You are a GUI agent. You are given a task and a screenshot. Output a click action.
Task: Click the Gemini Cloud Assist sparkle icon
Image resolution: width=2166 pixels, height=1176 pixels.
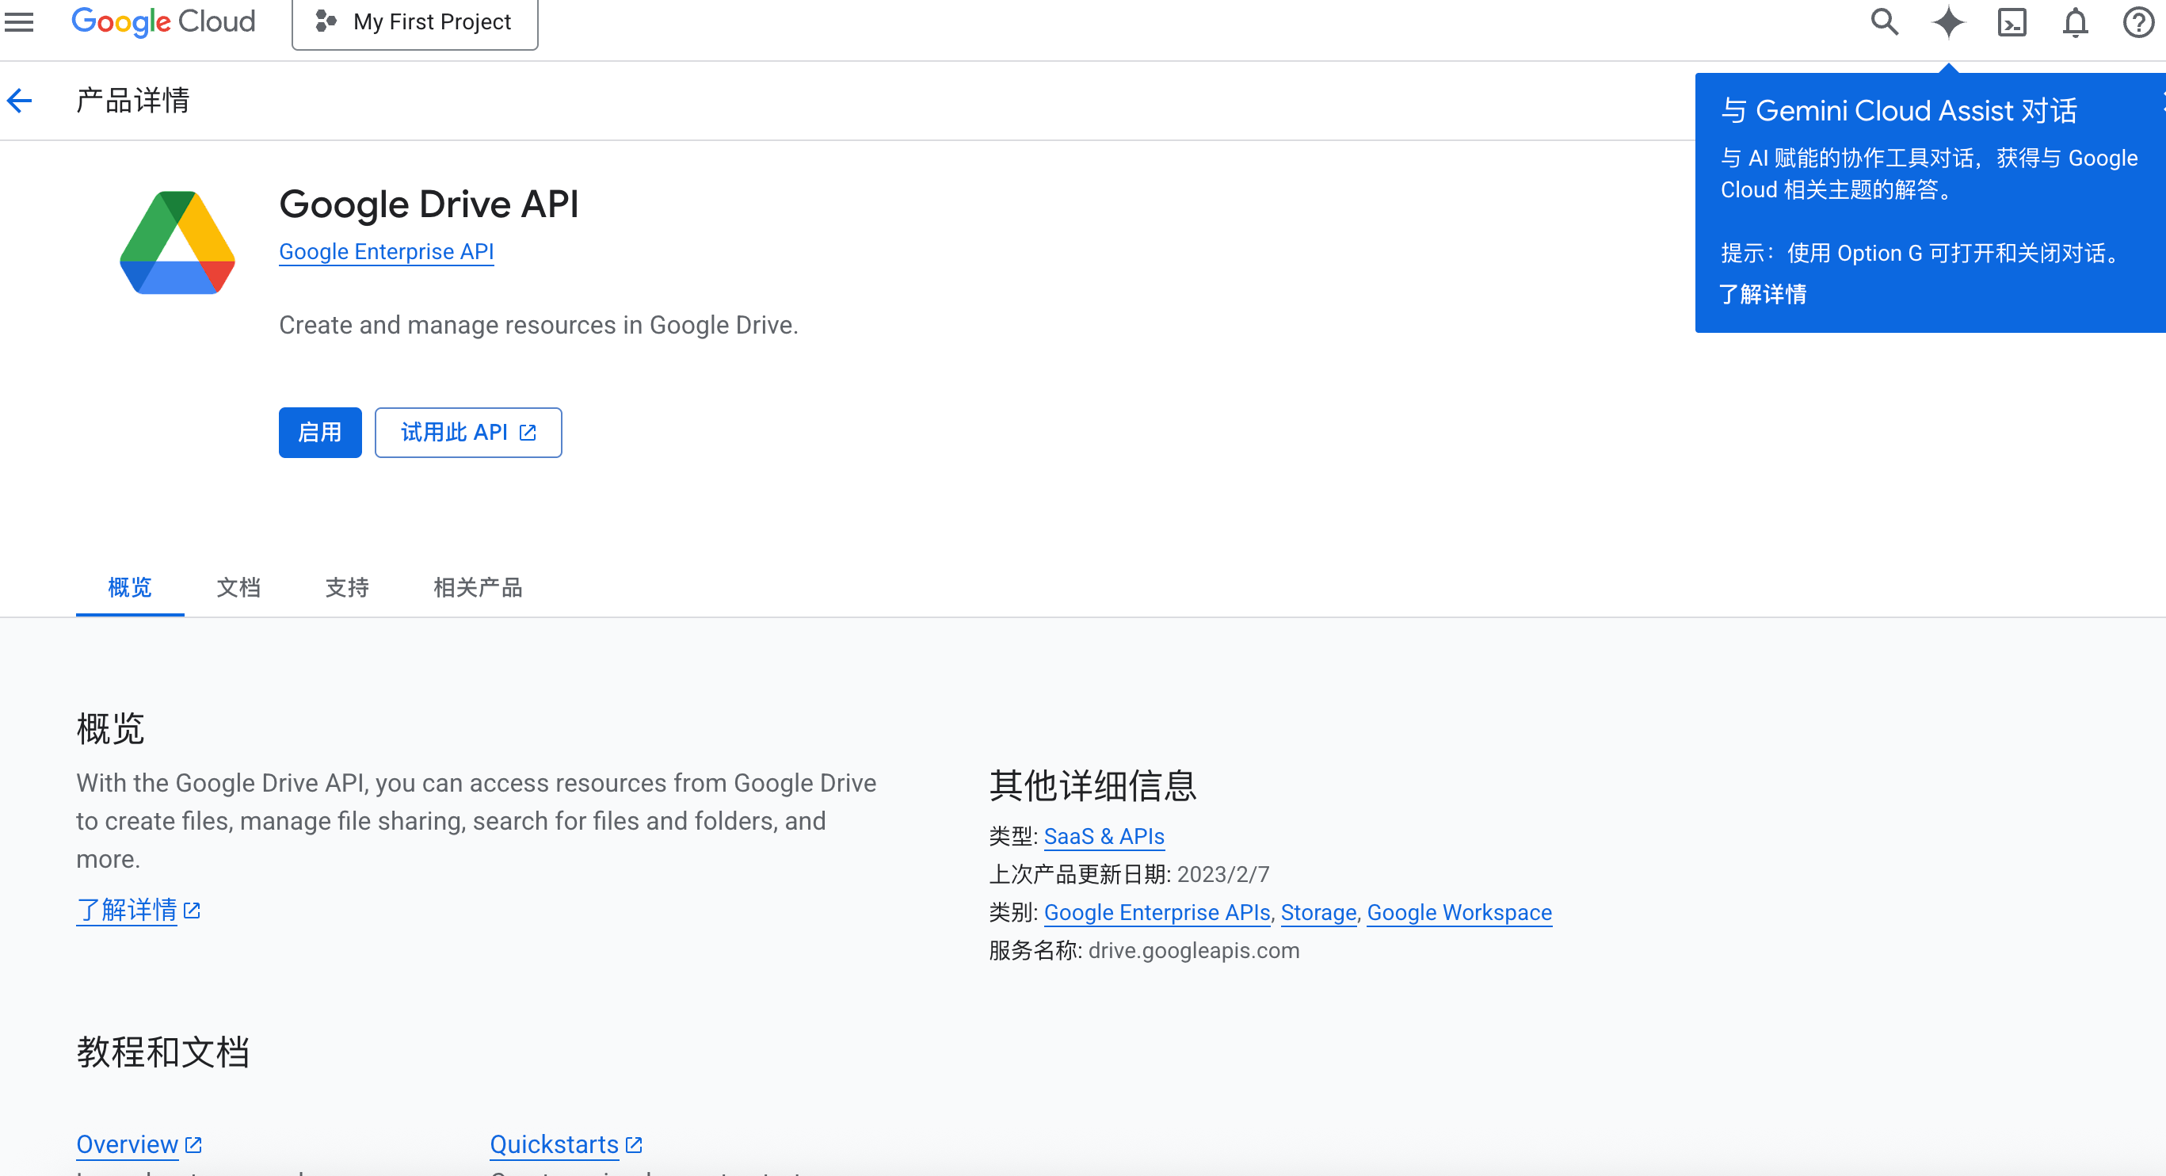click(1947, 23)
